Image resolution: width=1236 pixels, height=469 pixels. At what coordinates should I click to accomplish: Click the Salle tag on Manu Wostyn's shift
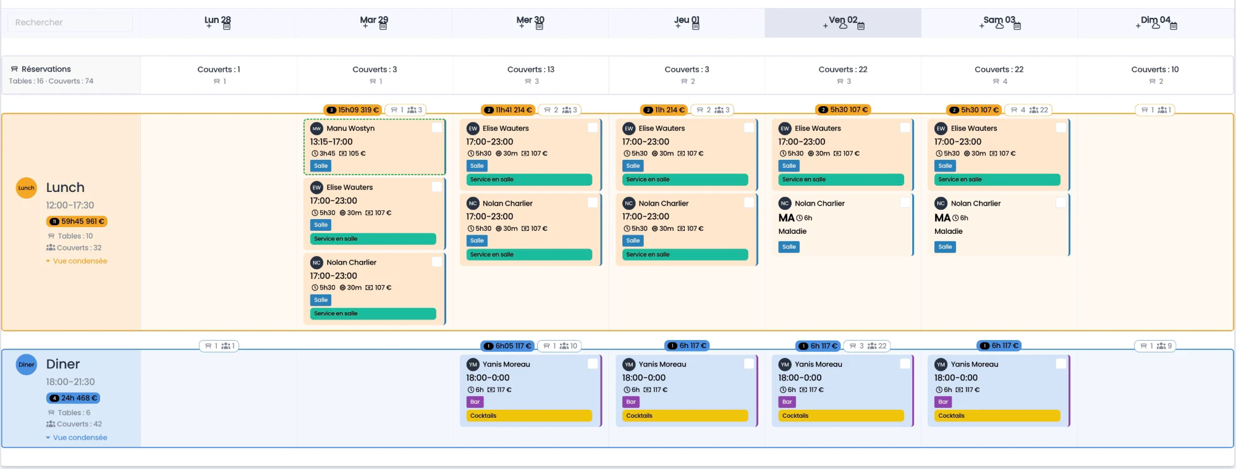321,166
